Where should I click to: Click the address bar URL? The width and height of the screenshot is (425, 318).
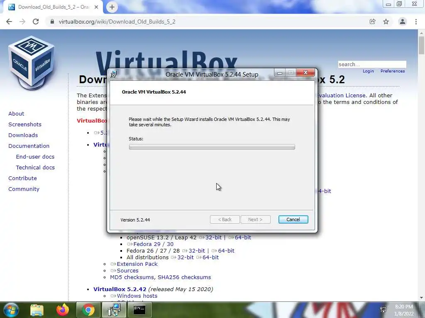(x=117, y=22)
